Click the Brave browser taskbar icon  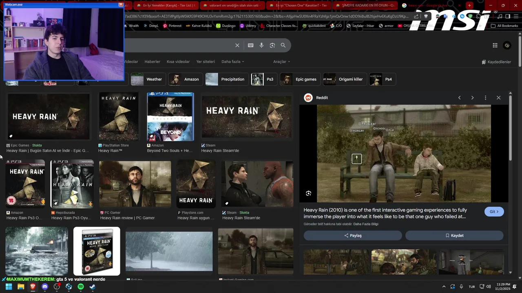pos(33,286)
